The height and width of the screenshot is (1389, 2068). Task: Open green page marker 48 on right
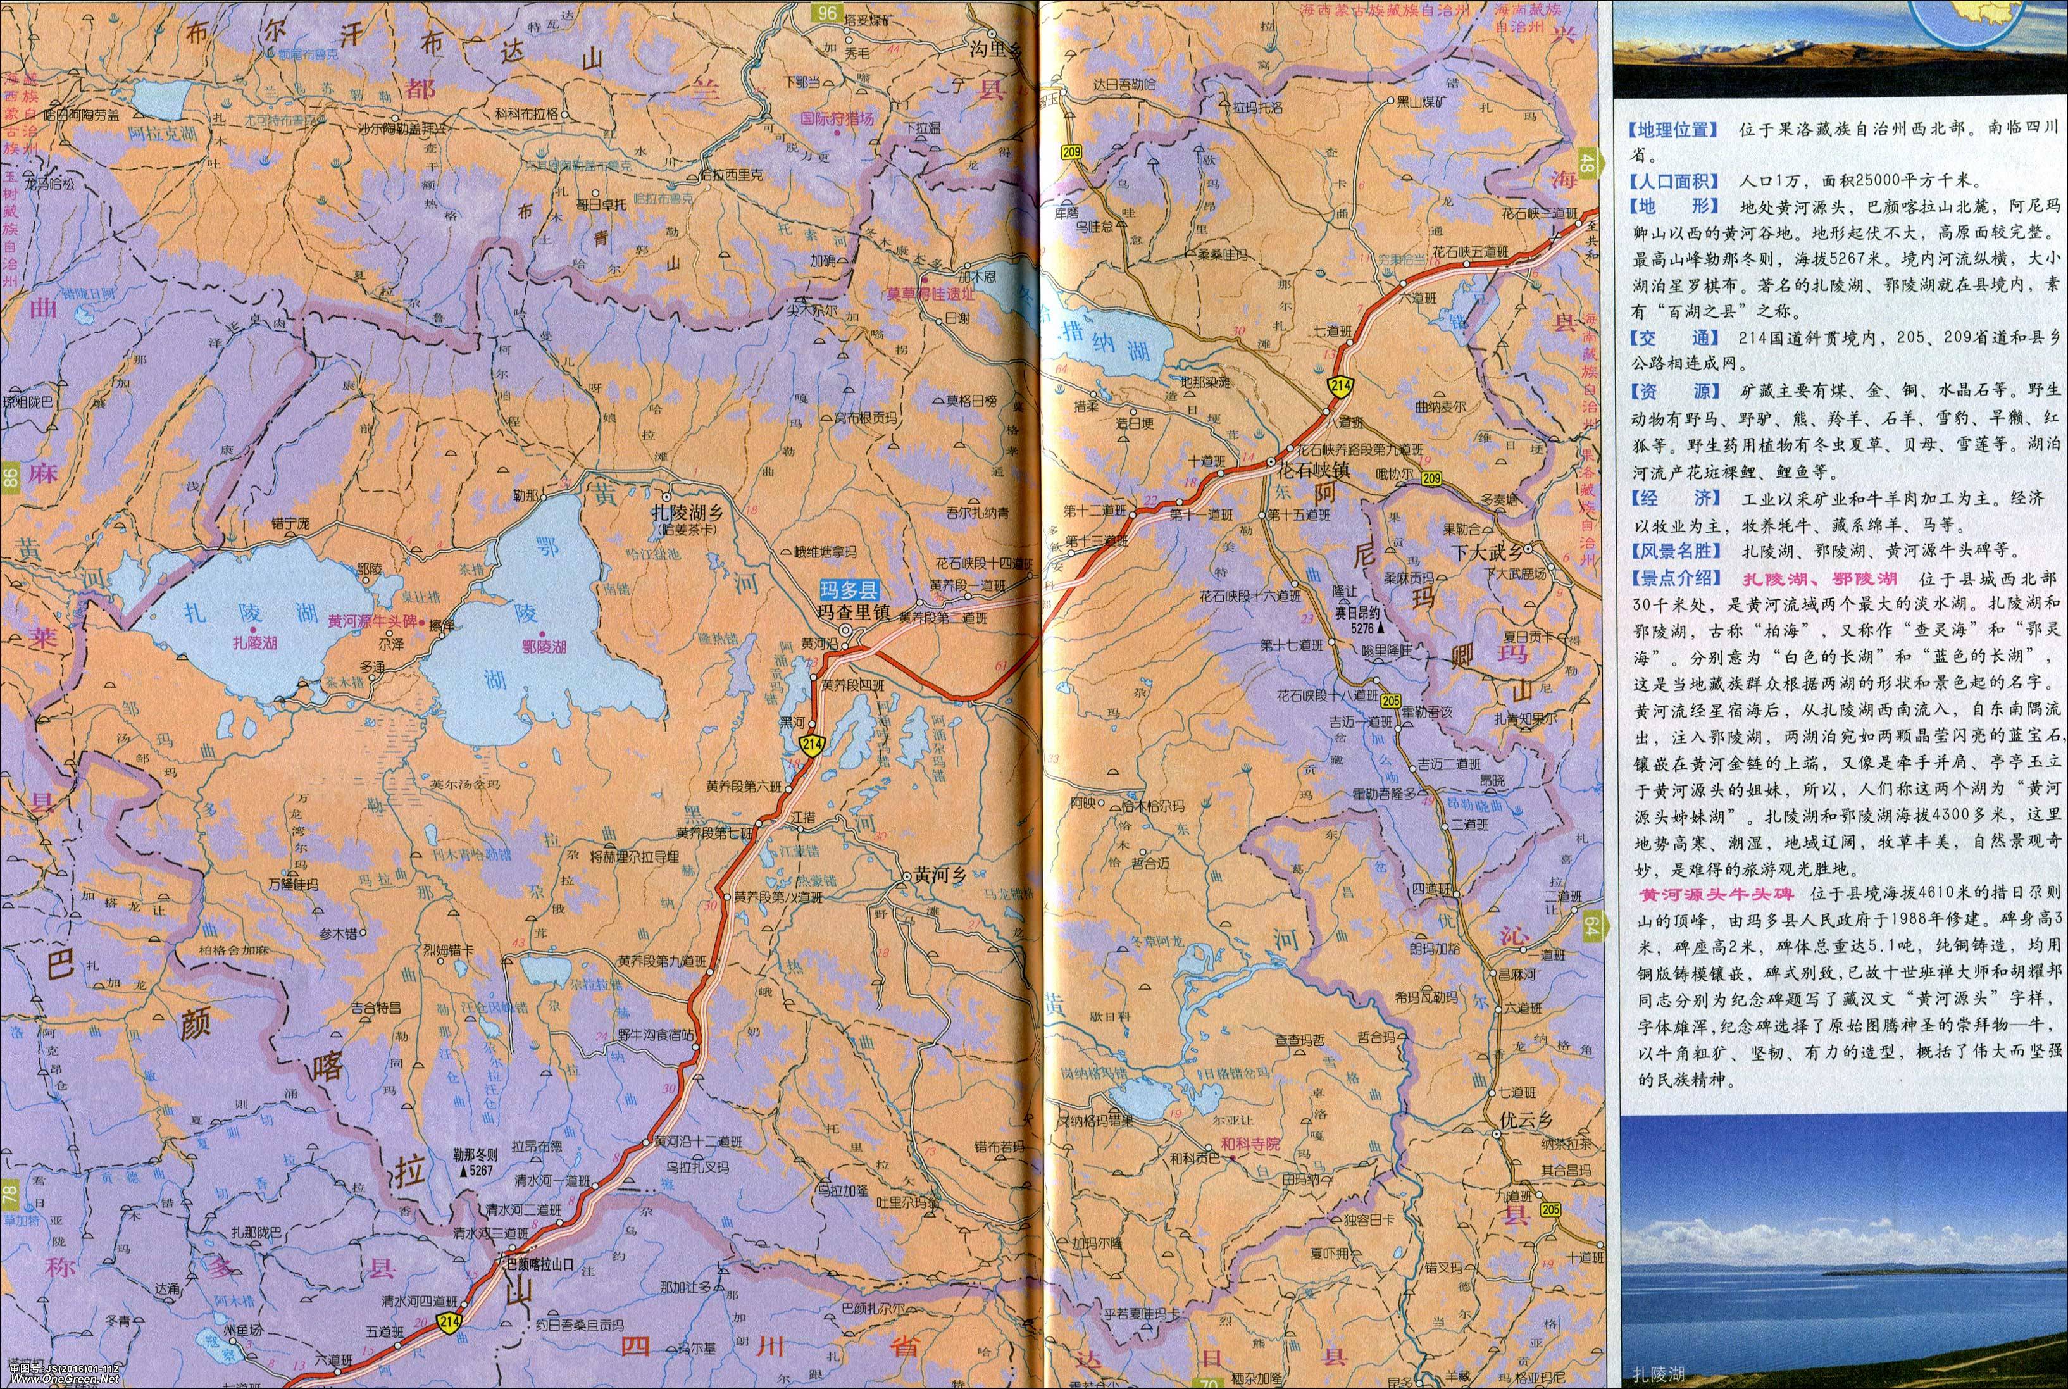[x=1590, y=163]
